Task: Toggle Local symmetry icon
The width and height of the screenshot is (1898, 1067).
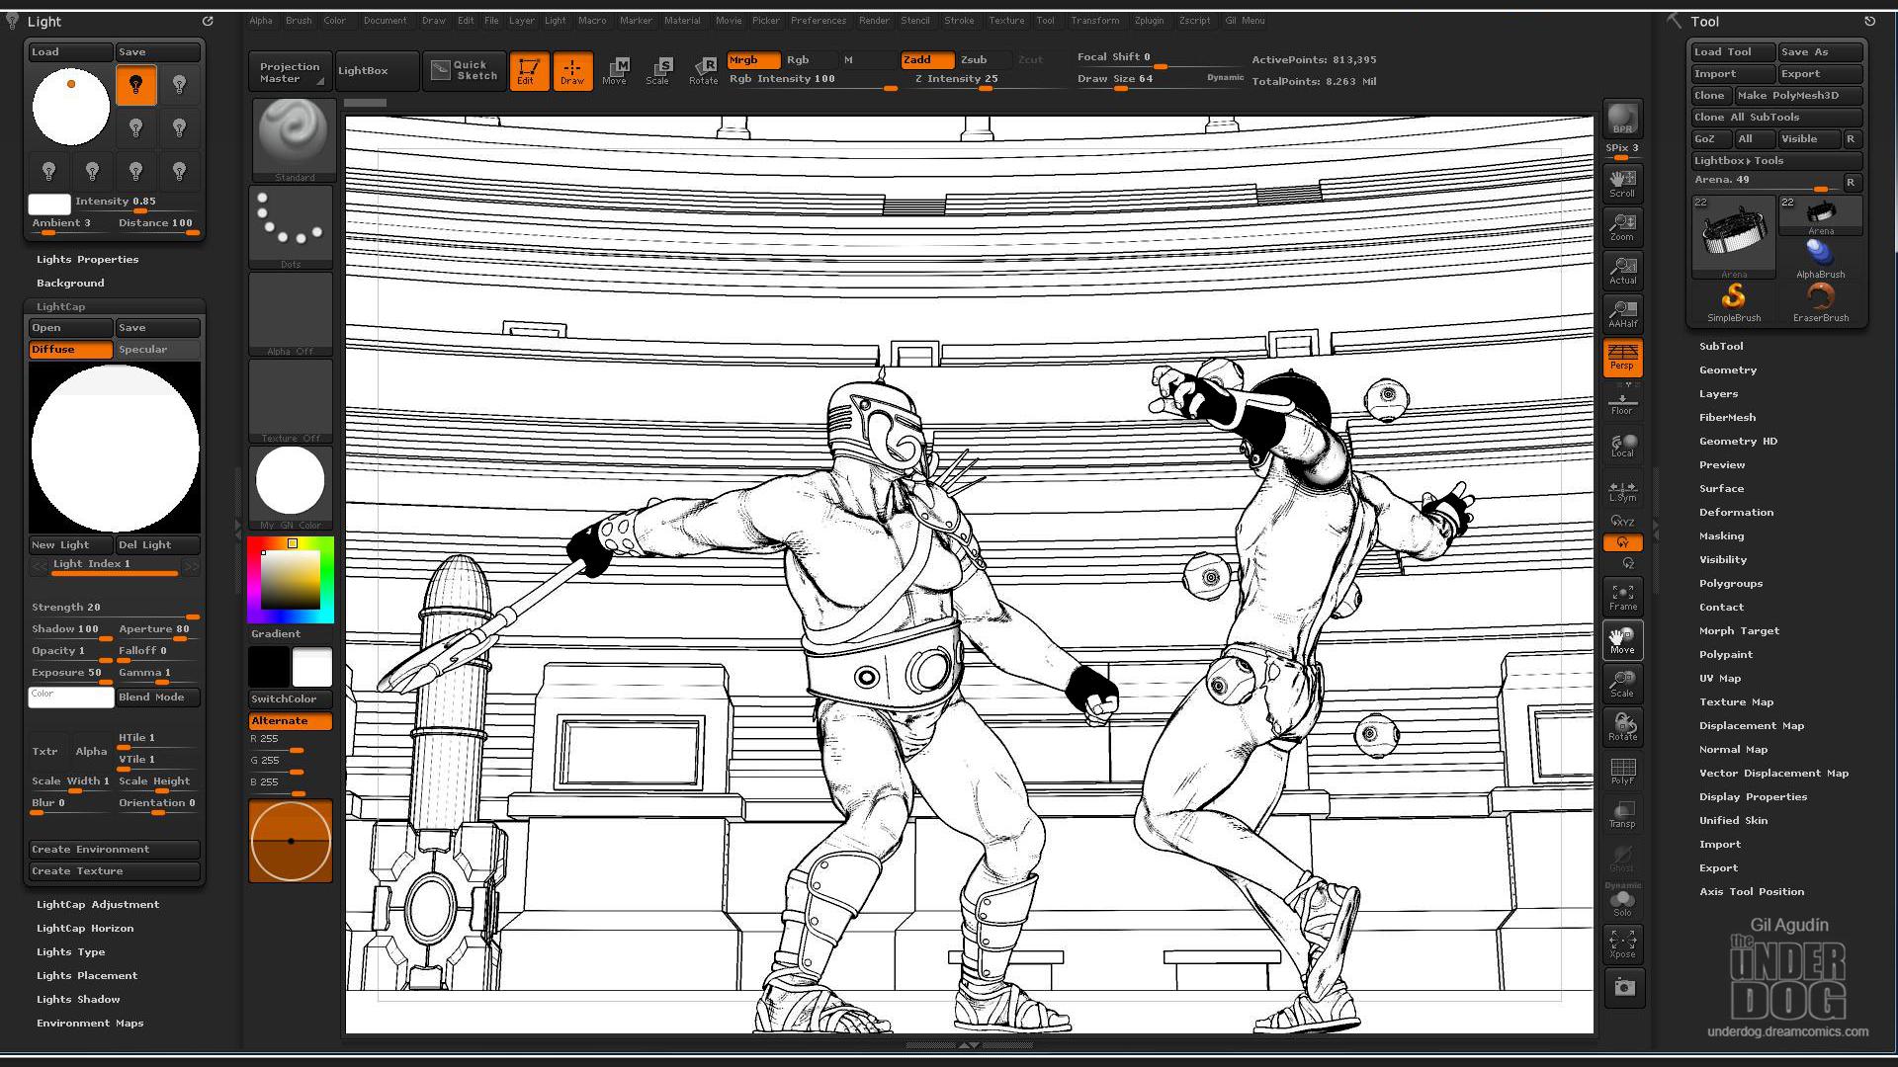Action: tap(1622, 446)
